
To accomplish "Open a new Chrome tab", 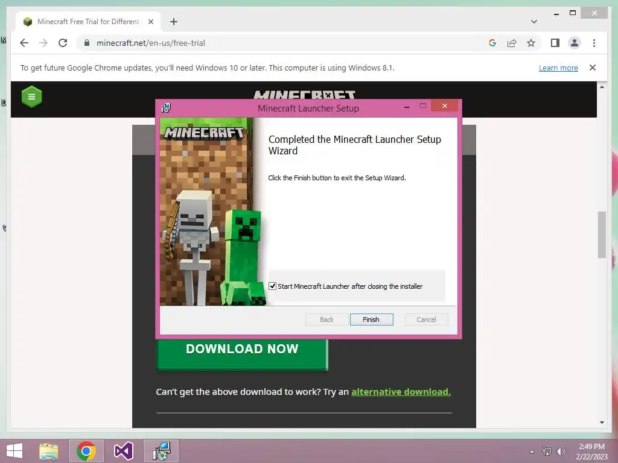I will tap(174, 22).
